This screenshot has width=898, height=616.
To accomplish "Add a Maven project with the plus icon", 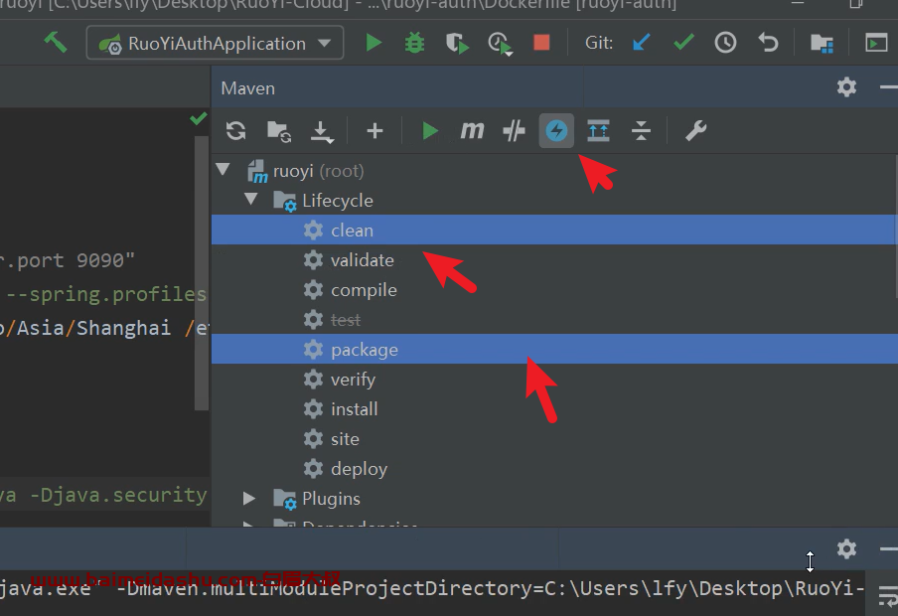I will click(374, 130).
